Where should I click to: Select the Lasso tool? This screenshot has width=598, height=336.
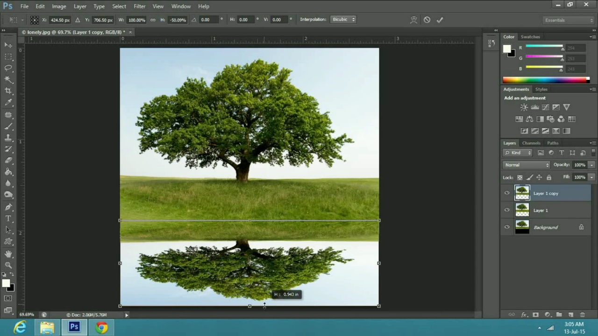click(x=8, y=68)
